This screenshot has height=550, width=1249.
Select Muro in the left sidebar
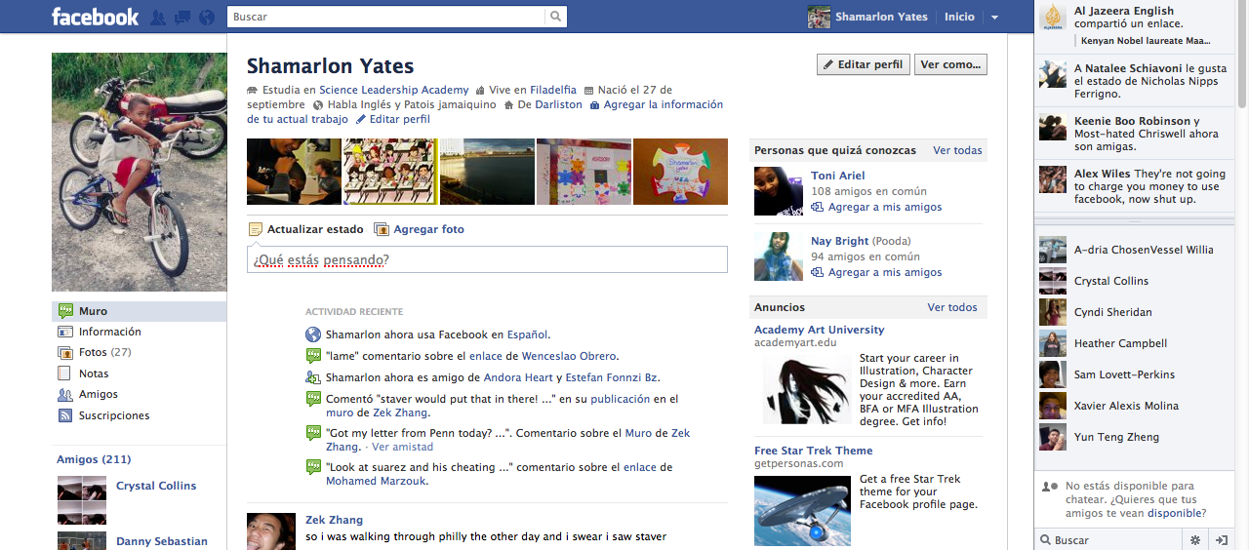tap(94, 311)
